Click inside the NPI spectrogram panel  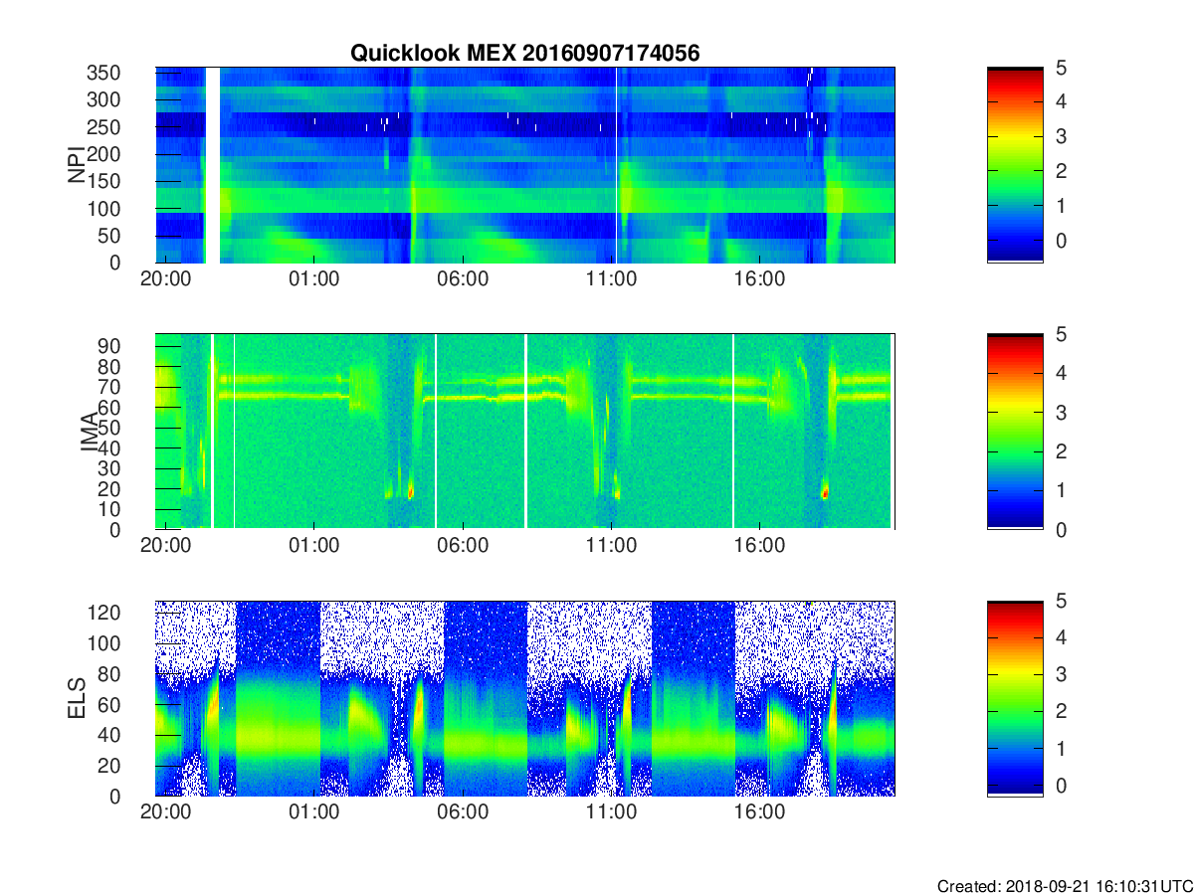[x=525, y=165]
